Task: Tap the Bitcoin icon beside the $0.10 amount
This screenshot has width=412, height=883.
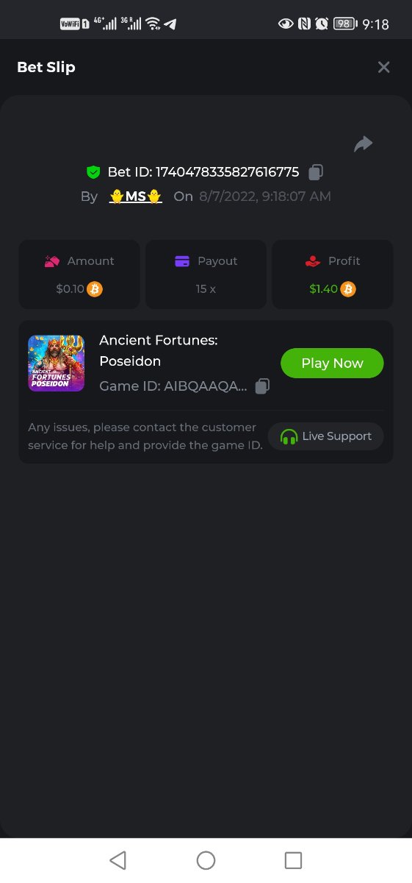Action: click(95, 288)
